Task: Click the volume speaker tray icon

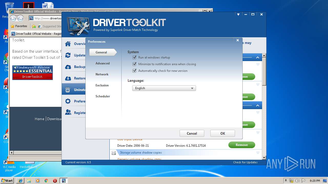Action: click(x=297, y=181)
